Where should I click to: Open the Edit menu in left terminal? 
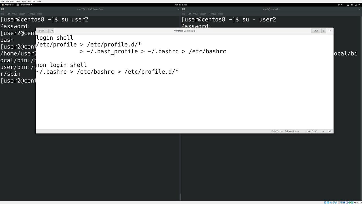[x=8, y=14]
